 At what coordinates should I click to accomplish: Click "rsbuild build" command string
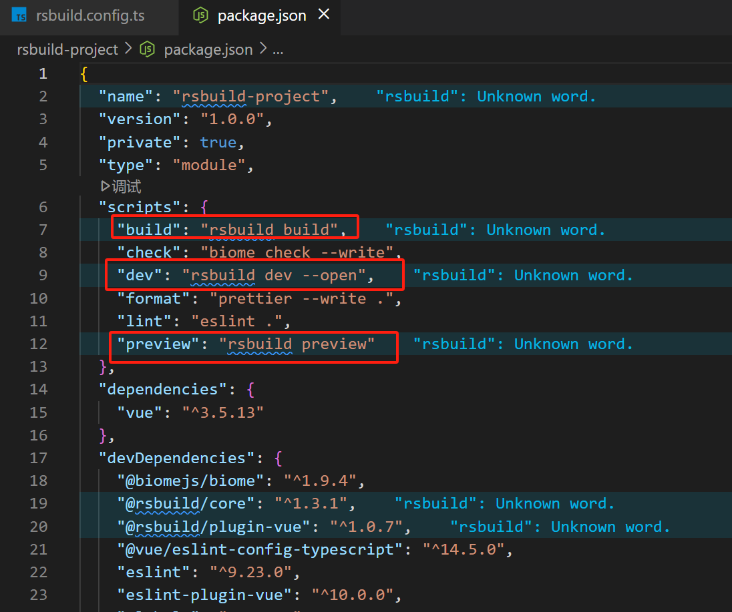269,230
